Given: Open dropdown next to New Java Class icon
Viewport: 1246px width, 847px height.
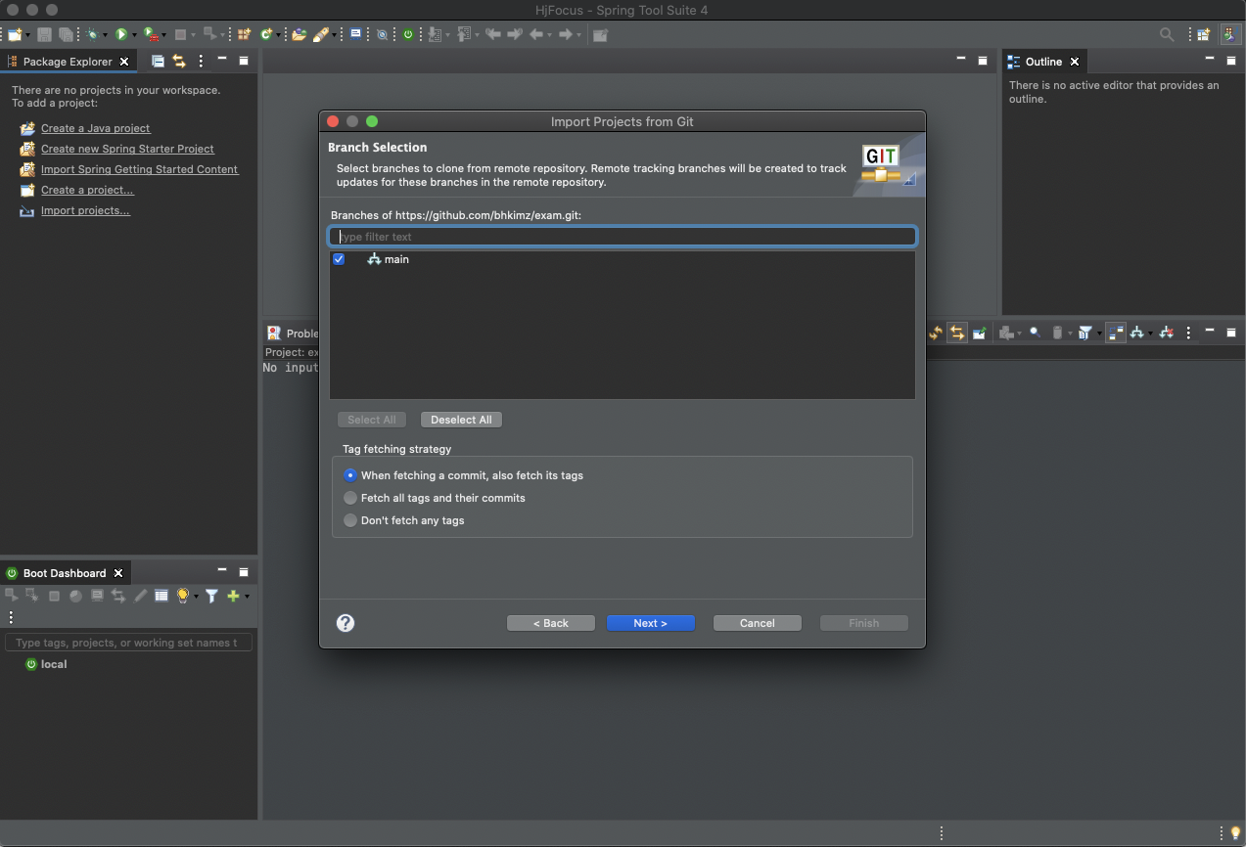Looking at the screenshot, I should [279, 35].
